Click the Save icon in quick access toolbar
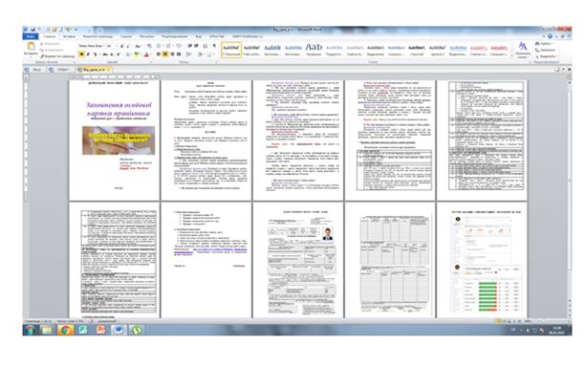This screenshot has height=366, width=585. tap(32, 30)
